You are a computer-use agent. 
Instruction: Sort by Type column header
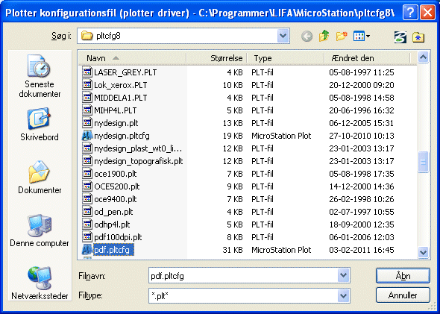pos(286,58)
